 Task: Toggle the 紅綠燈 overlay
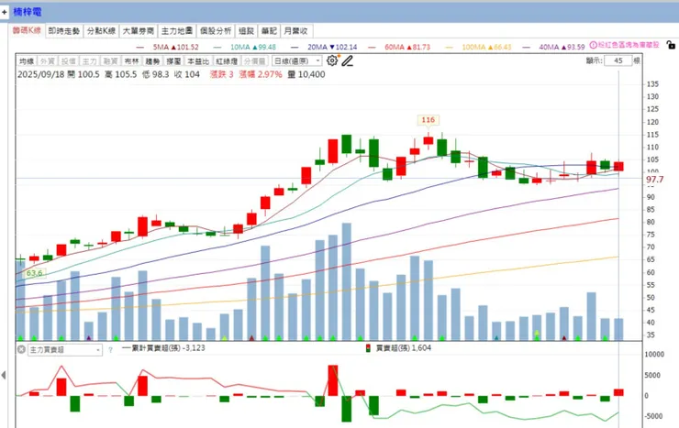(227, 61)
